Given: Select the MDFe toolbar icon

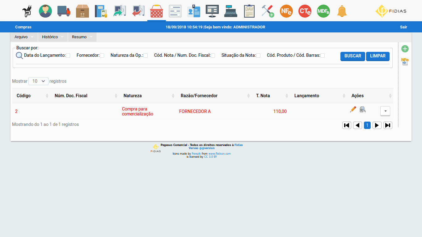Looking at the screenshot, I should 323,10.
